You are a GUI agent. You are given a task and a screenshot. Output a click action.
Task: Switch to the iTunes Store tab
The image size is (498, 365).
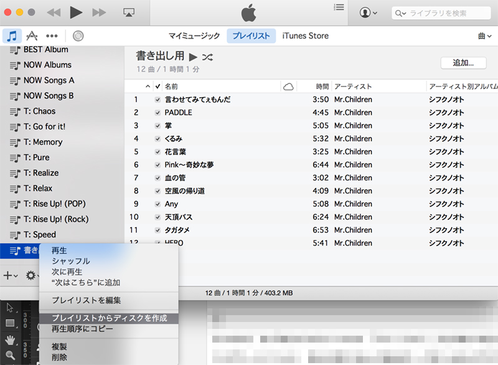pos(305,36)
